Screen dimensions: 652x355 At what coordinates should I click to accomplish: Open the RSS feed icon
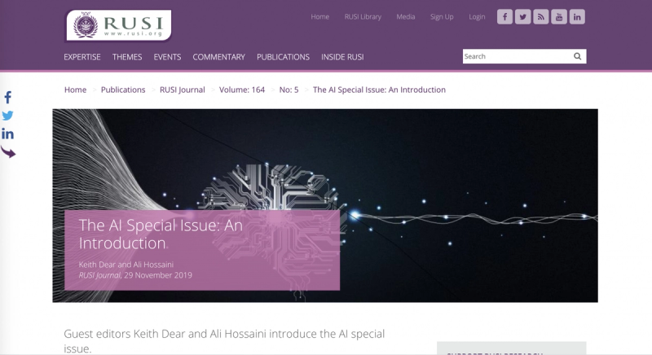[x=541, y=17]
